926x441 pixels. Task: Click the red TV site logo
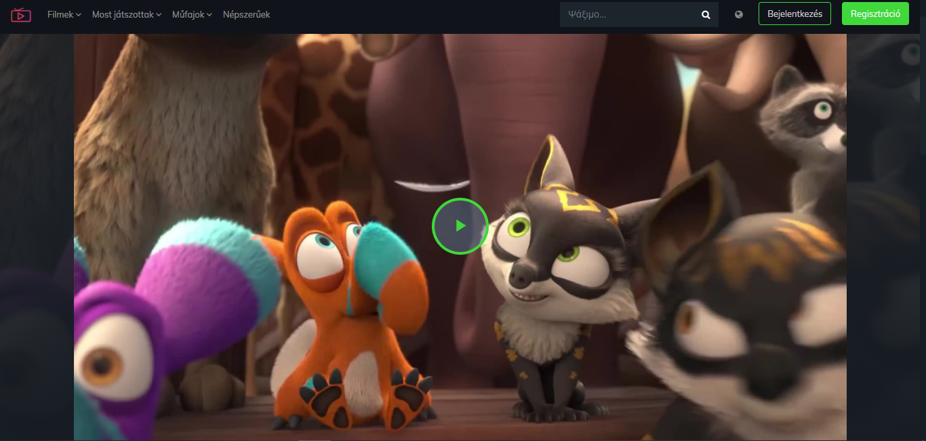pyautogui.click(x=21, y=14)
